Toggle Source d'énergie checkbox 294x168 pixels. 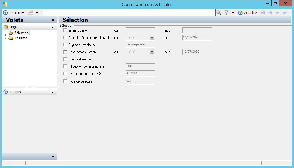point(65,59)
